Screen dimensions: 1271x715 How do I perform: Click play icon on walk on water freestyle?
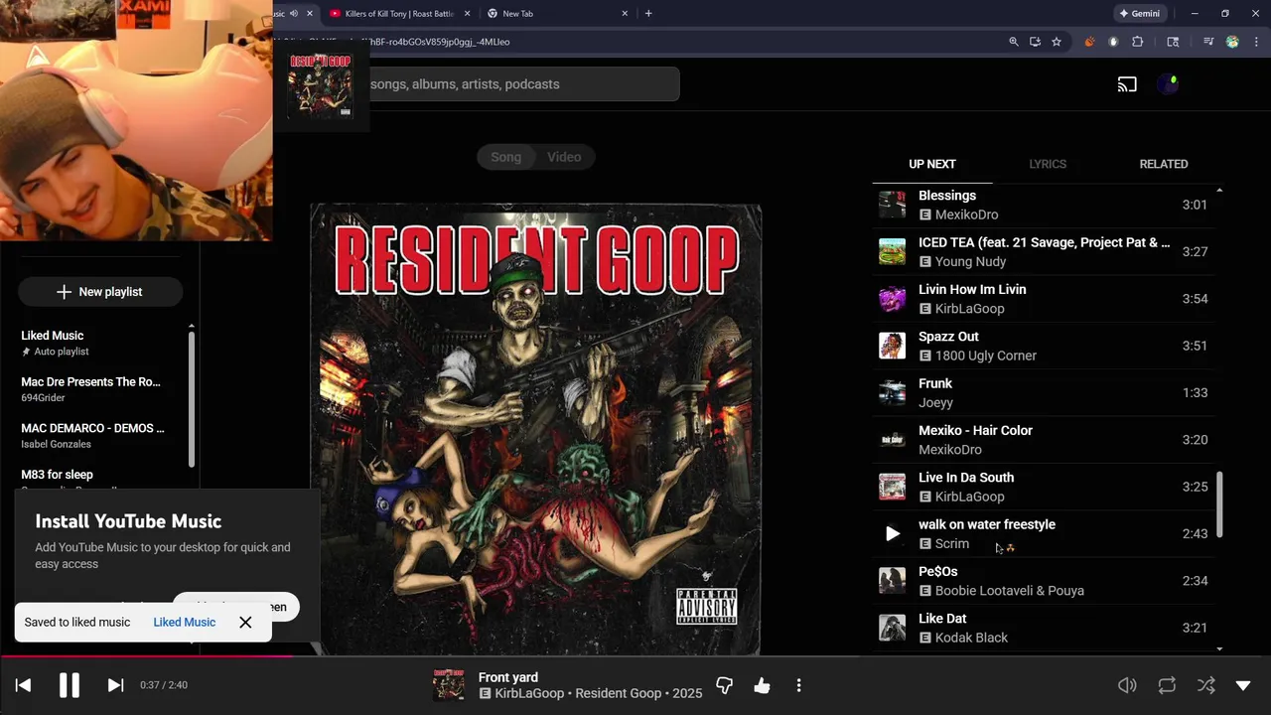892,534
